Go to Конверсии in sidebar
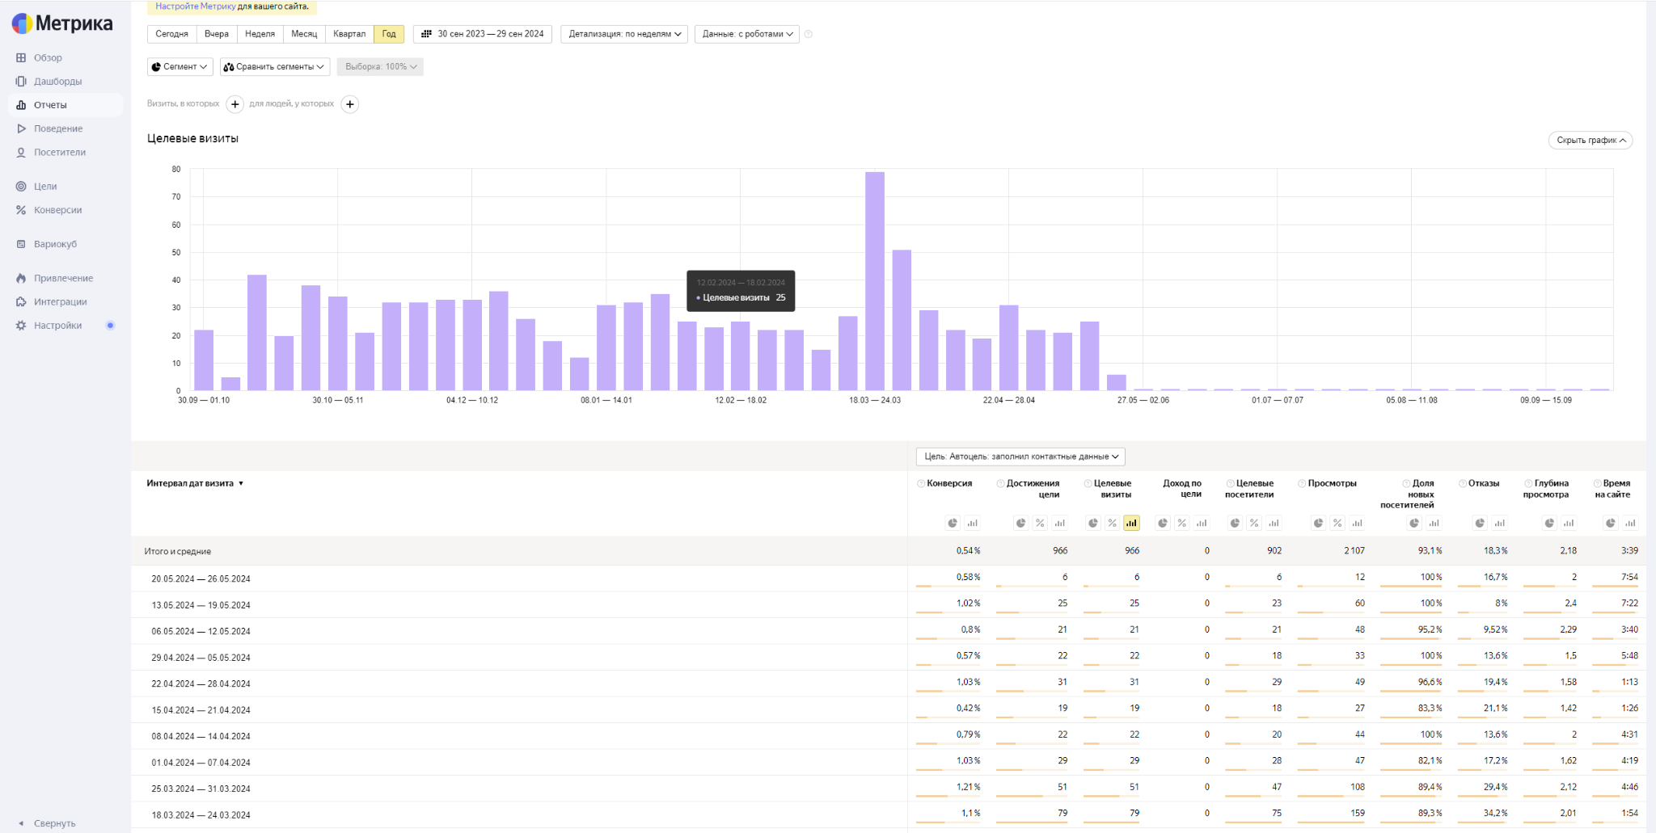This screenshot has width=1656, height=833. (57, 210)
